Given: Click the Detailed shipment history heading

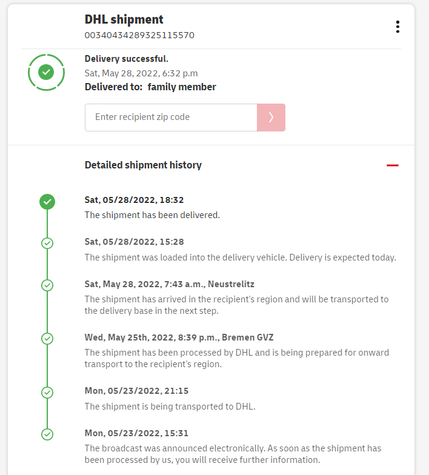Looking at the screenshot, I should 143,165.
